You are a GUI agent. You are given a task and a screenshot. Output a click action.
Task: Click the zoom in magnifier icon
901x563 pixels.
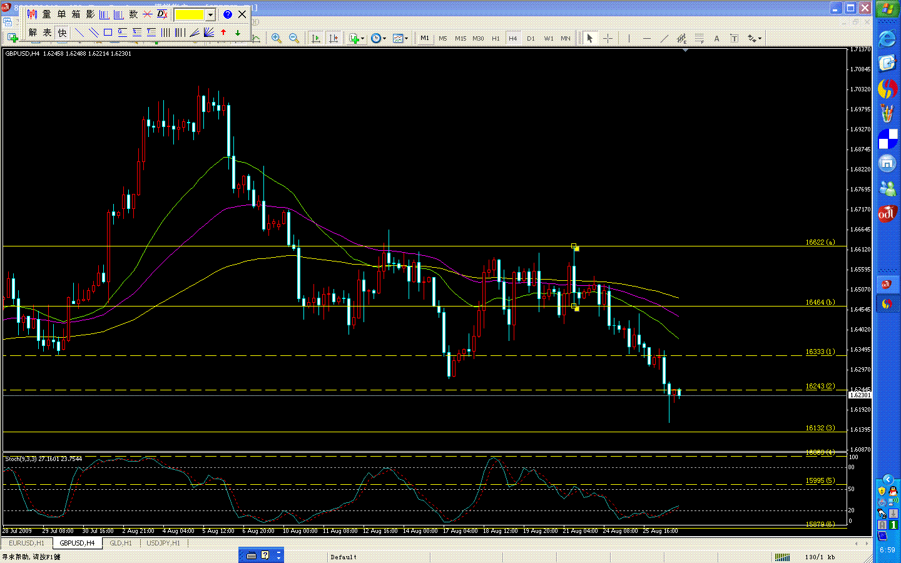tap(277, 38)
